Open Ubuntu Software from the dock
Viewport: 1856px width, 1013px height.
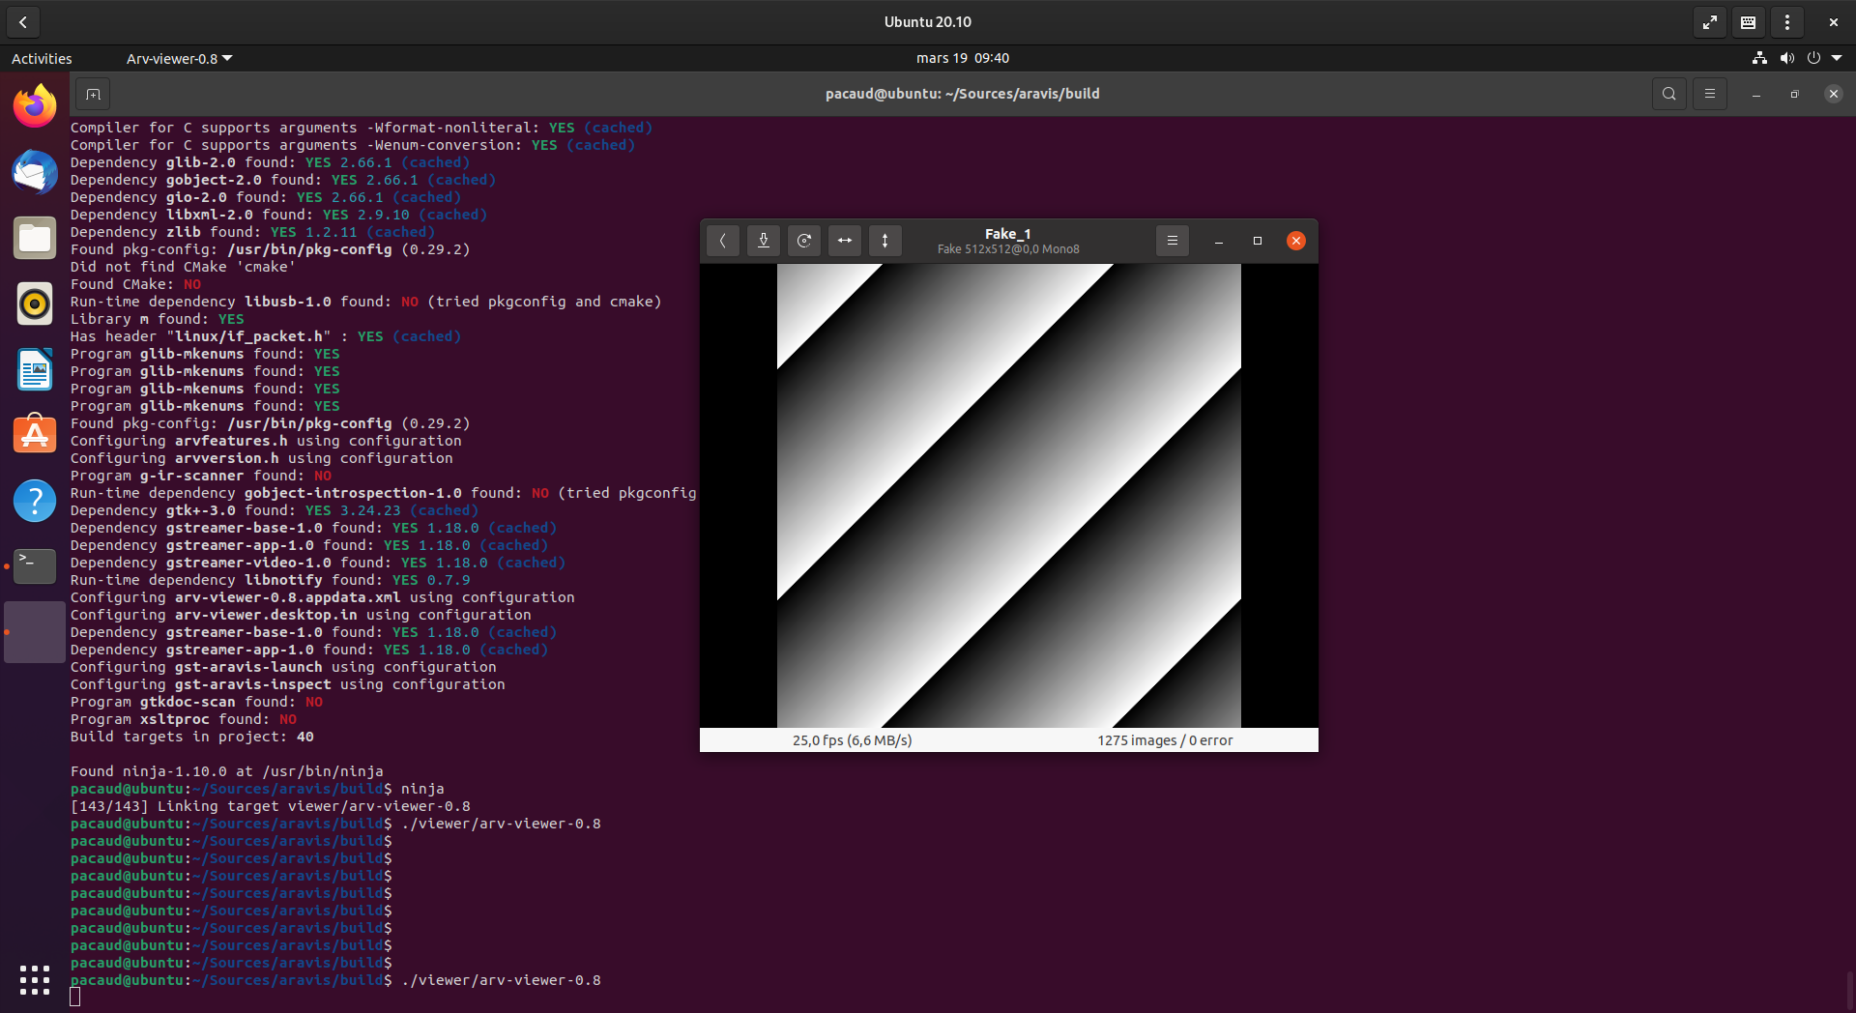coord(34,435)
